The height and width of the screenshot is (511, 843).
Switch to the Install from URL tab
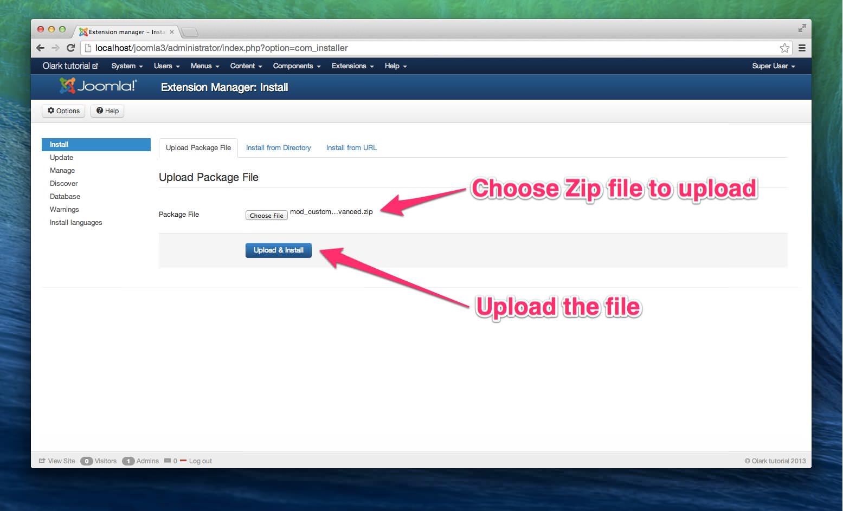click(x=351, y=148)
